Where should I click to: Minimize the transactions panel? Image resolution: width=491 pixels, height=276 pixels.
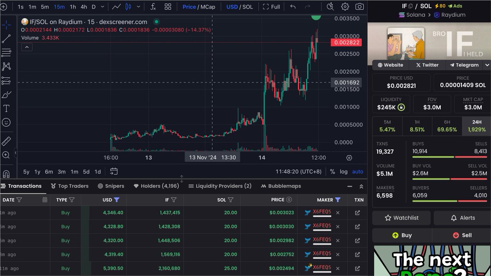tap(349, 186)
